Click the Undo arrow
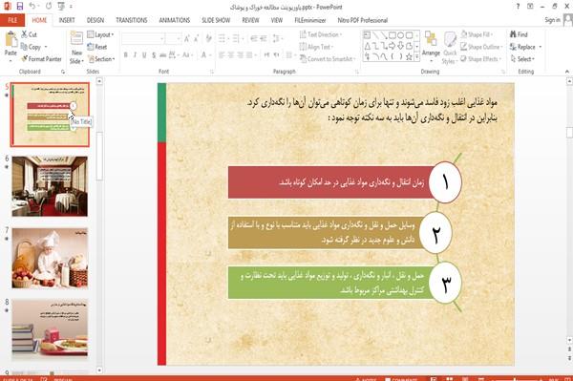Screen dimensions: 573x381 click(x=32, y=7)
